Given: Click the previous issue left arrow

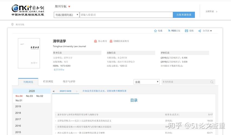Looking at the screenshot, I should pyautogui.click(x=53, y=91).
